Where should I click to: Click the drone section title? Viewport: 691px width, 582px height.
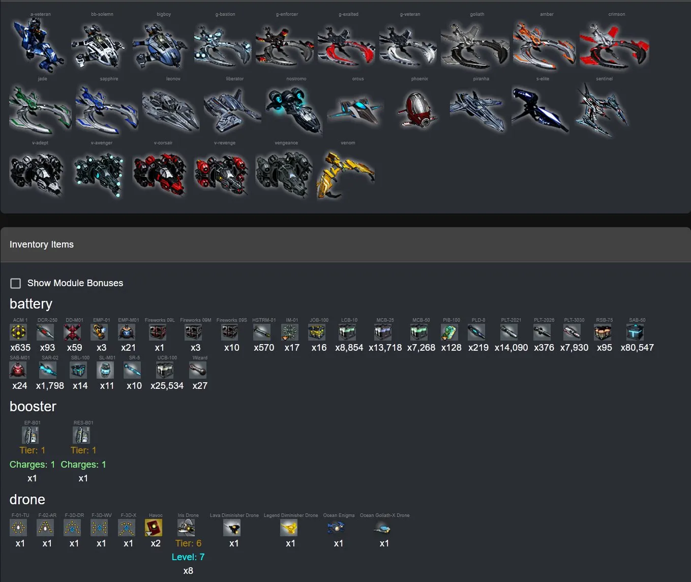point(27,500)
